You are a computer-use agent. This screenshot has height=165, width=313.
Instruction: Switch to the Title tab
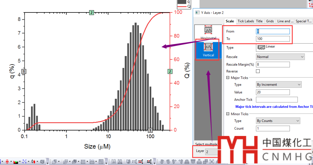[x=259, y=21]
